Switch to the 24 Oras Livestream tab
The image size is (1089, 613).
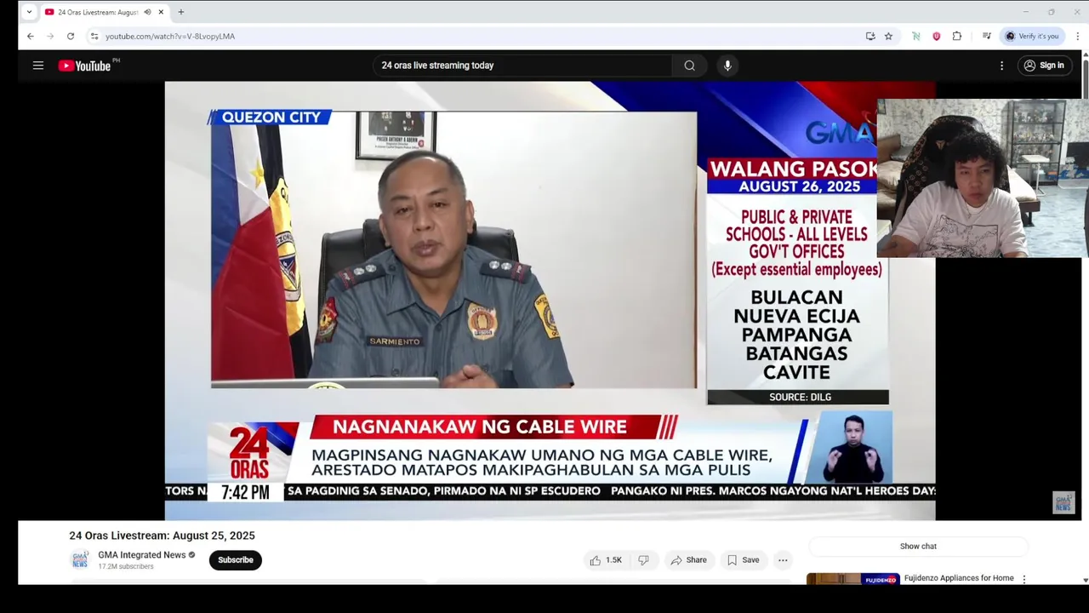pos(98,12)
